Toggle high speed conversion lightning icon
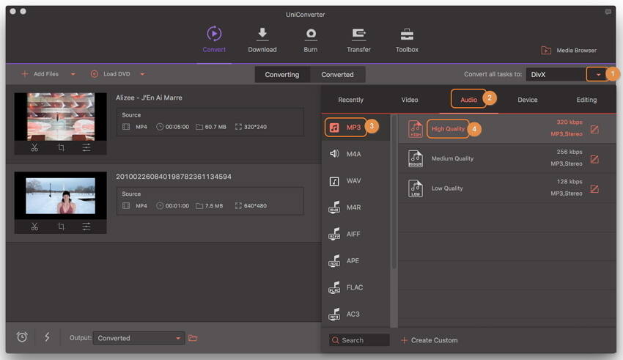The height and width of the screenshot is (360, 623). pyautogui.click(x=47, y=337)
